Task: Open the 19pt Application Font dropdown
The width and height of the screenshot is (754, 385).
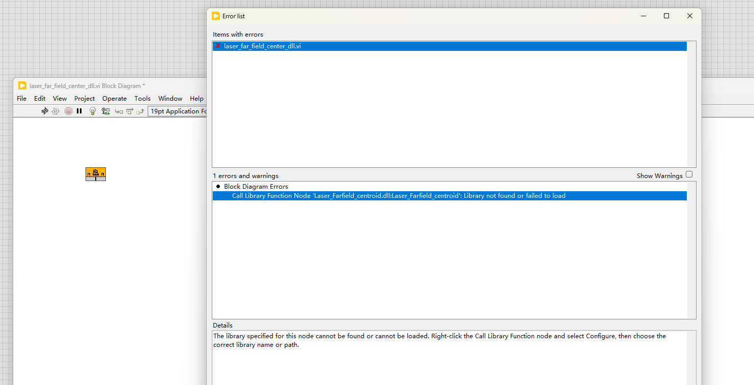Action: (x=178, y=111)
